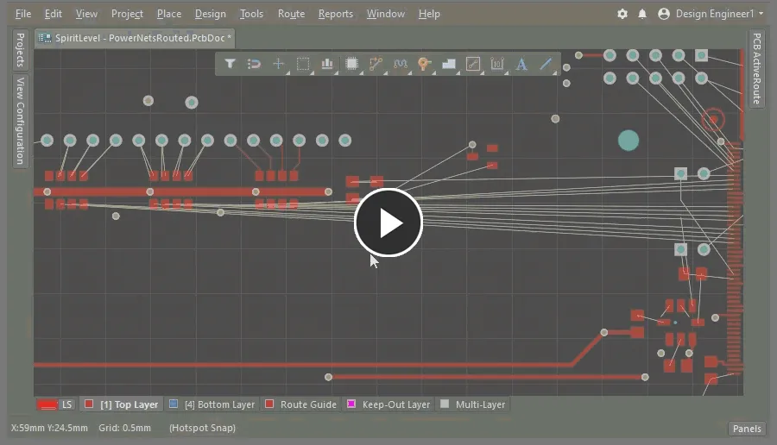Select the place polygon plane tool
Image resolution: width=777 pixels, height=445 pixels.
tap(449, 64)
